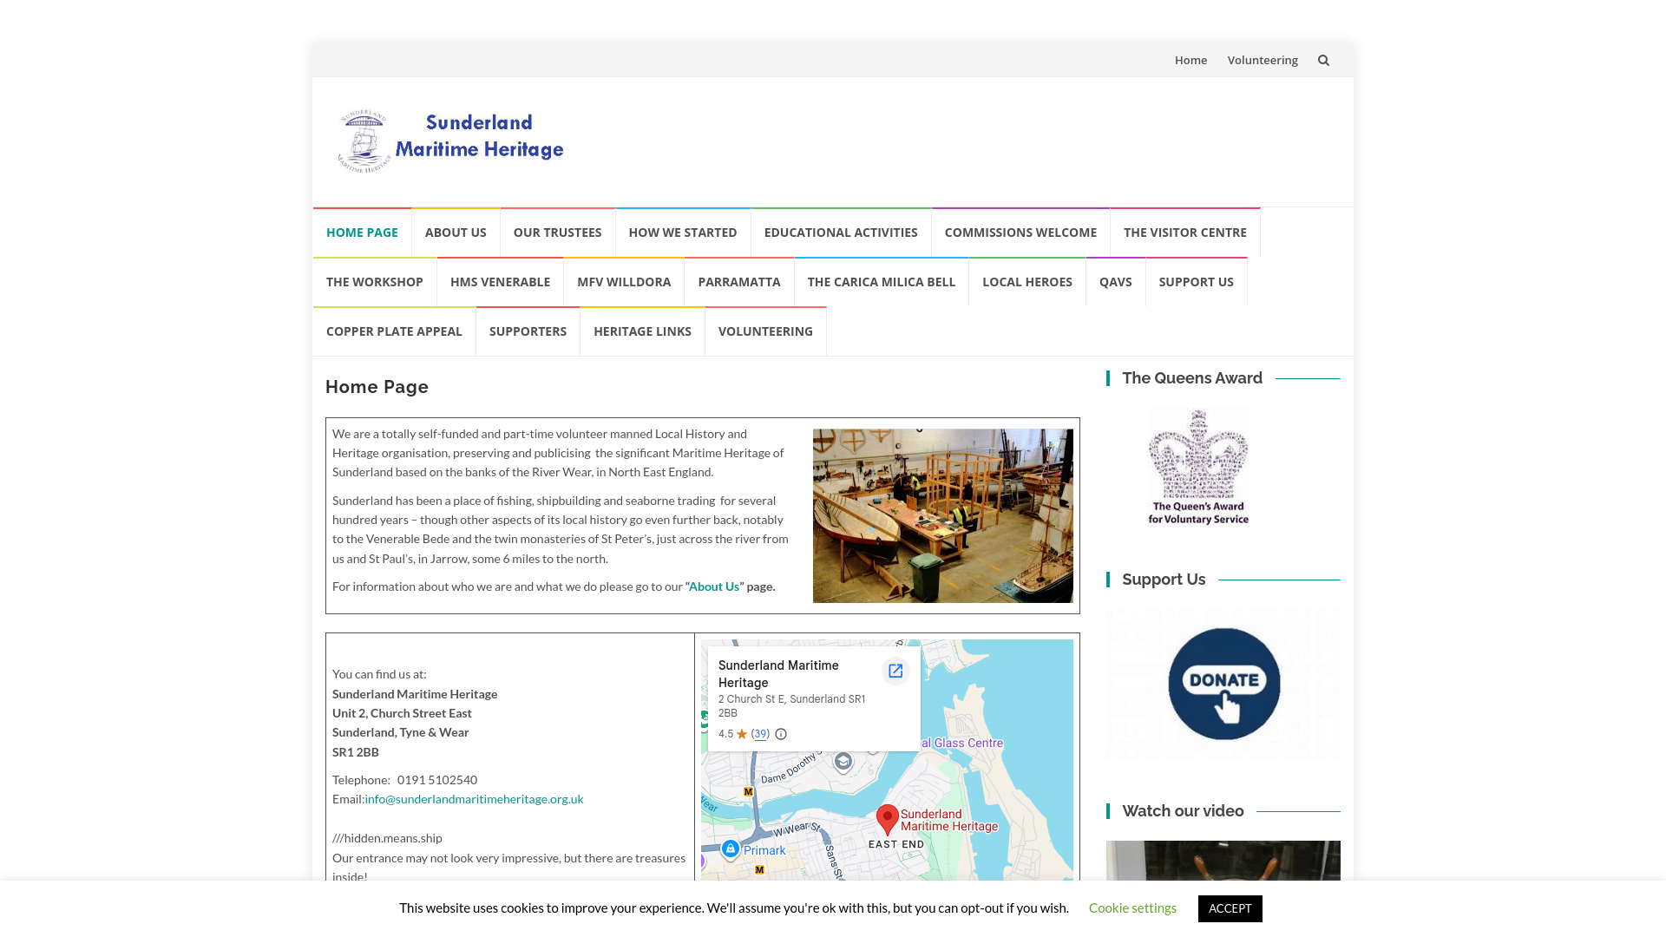
Task: Open Copper Plate Appeal menu item
Action: [x=394, y=331]
